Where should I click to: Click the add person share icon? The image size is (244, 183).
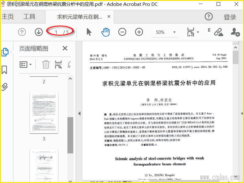point(235,32)
